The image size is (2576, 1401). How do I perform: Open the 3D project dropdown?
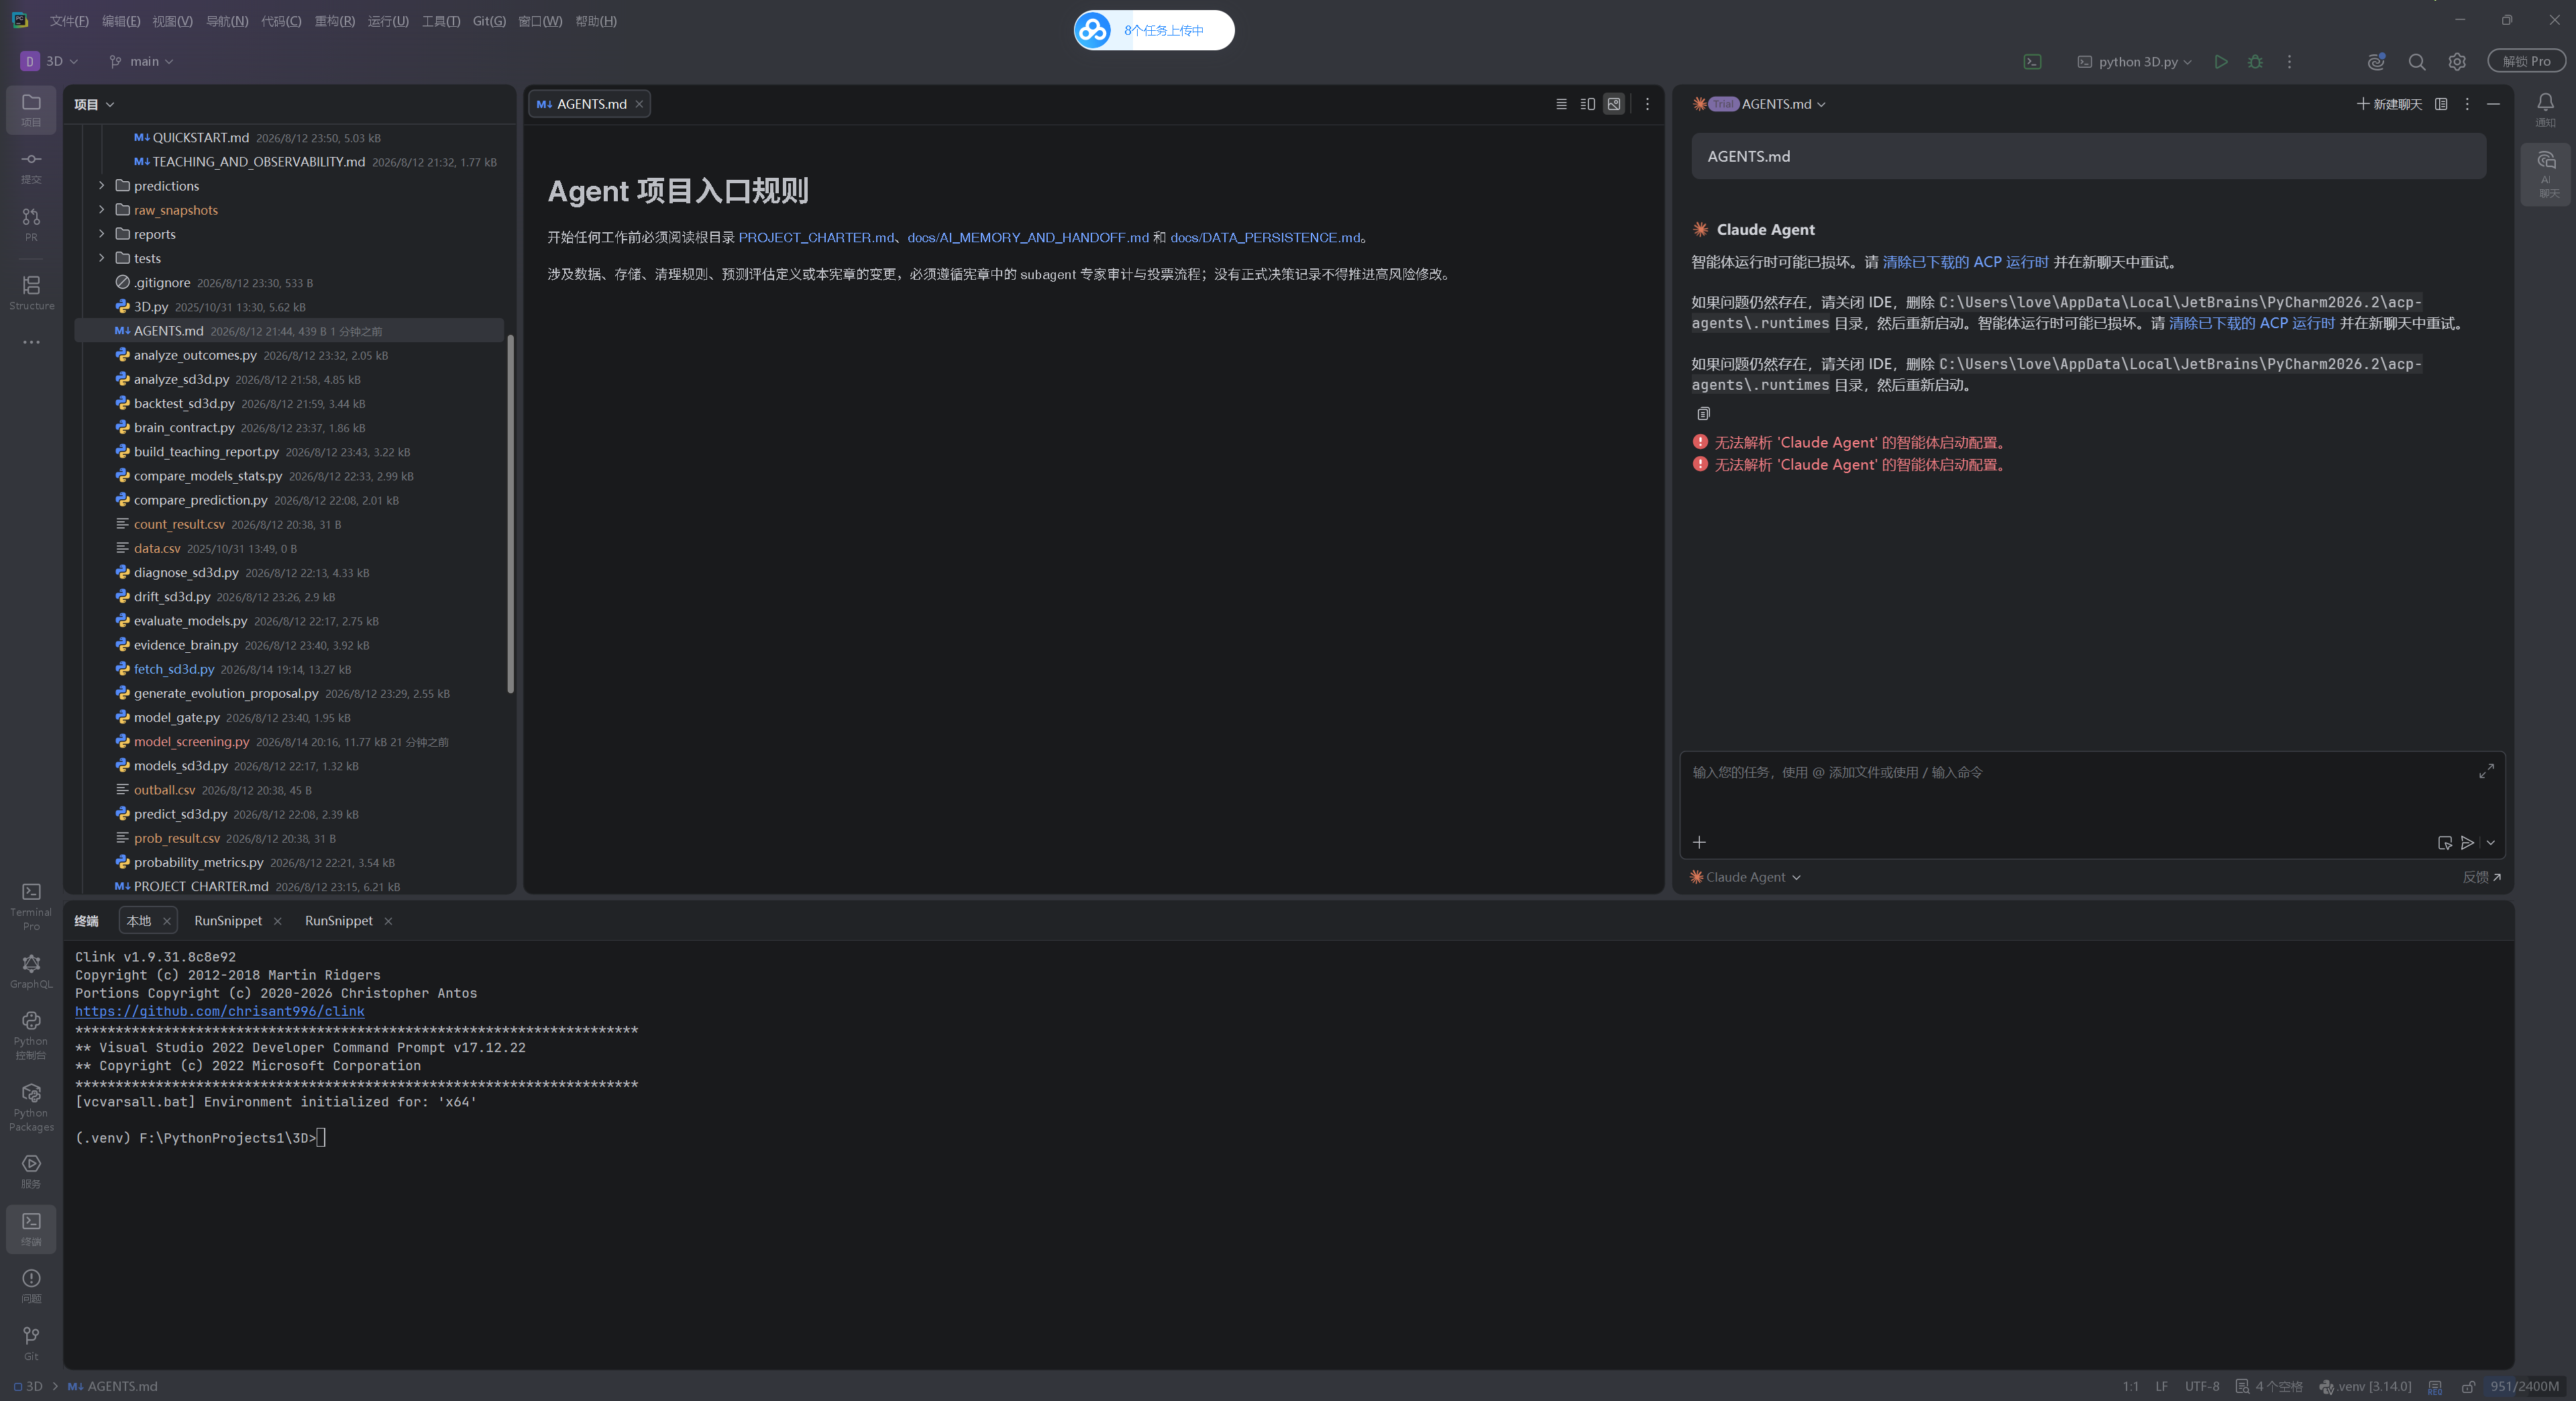(x=49, y=61)
